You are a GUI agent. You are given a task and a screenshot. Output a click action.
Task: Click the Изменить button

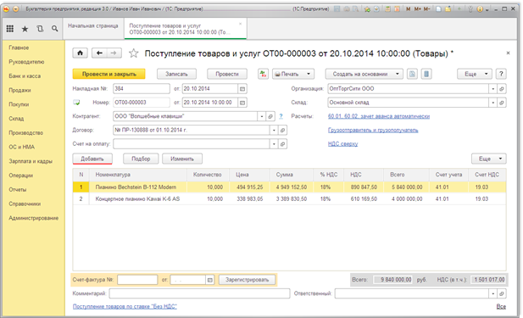coord(182,159)
